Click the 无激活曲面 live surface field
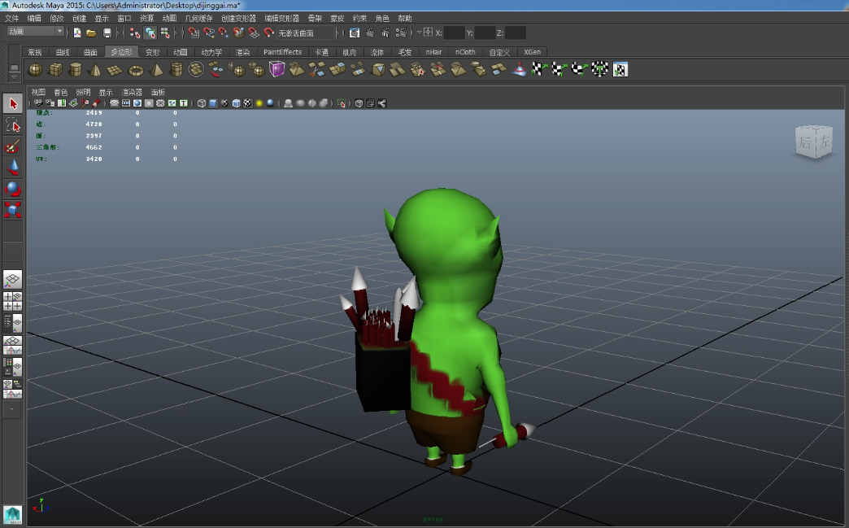This screenshot has width=849, height=528. tap(304, 33)
